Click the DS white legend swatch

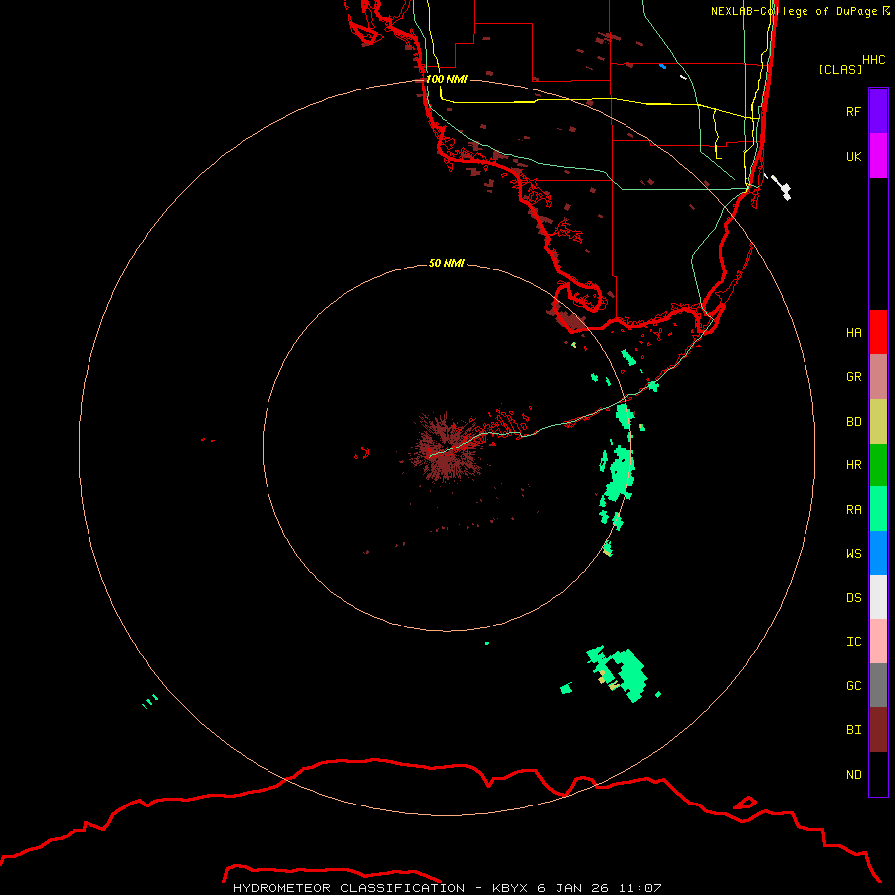coord(878,597)
